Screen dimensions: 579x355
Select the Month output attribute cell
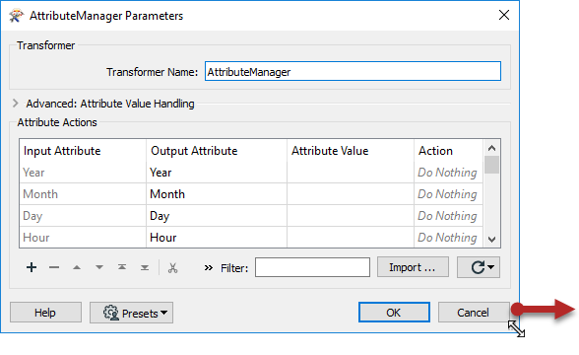point(217,194)
